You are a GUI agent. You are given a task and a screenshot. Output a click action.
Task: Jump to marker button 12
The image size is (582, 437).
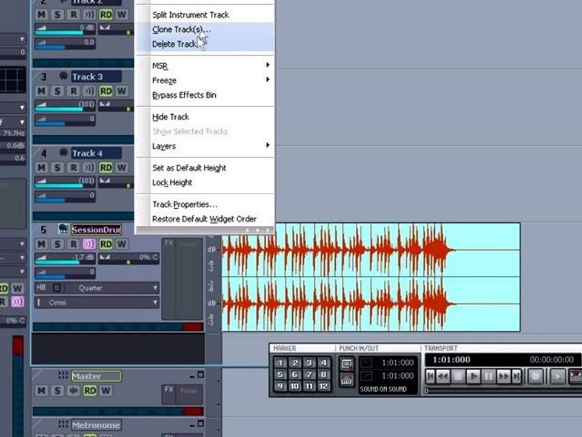coord(324,387)
